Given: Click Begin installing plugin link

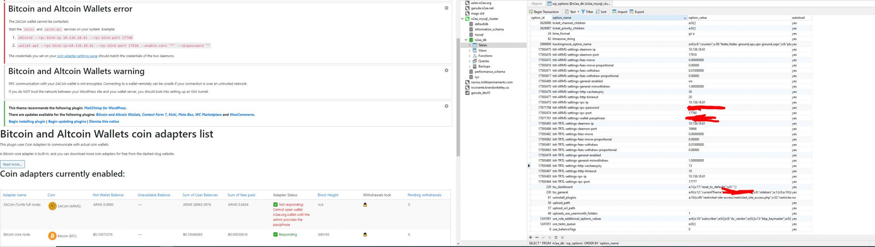Looking at the screenshot, I should tap(27, 122).
